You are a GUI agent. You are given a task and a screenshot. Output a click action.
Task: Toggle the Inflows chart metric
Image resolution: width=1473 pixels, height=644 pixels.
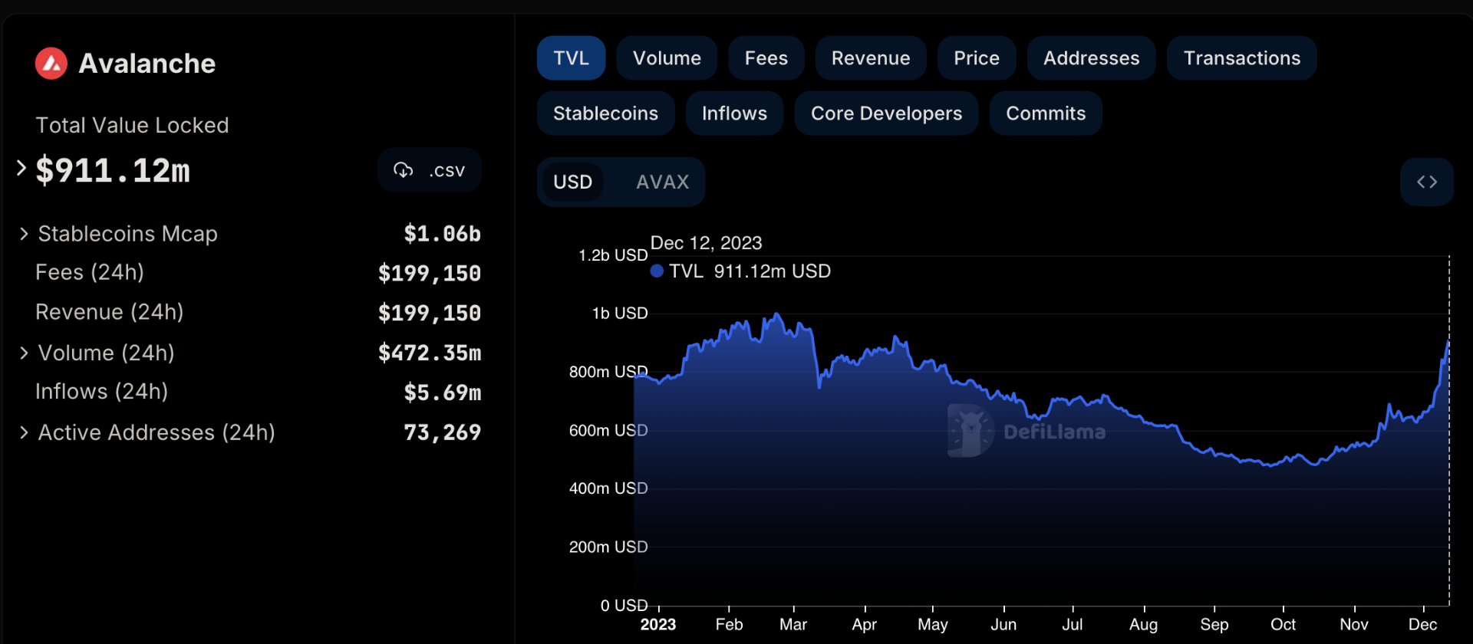734,113
